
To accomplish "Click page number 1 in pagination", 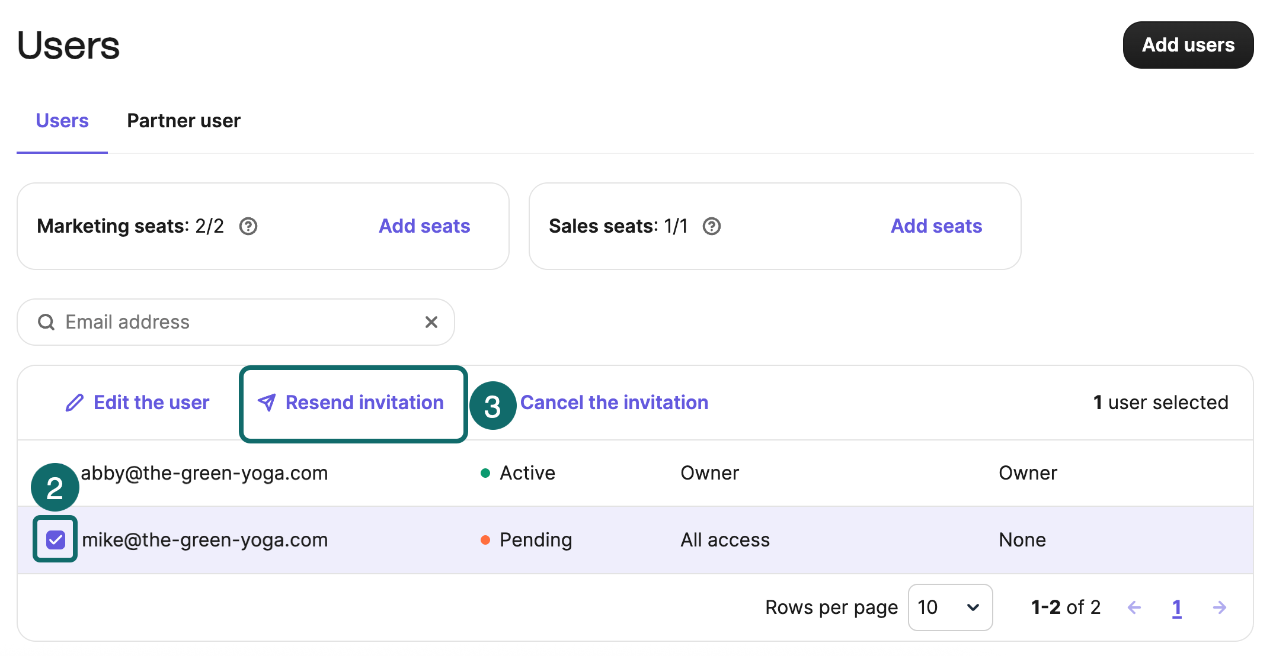I will (1177, 607).
